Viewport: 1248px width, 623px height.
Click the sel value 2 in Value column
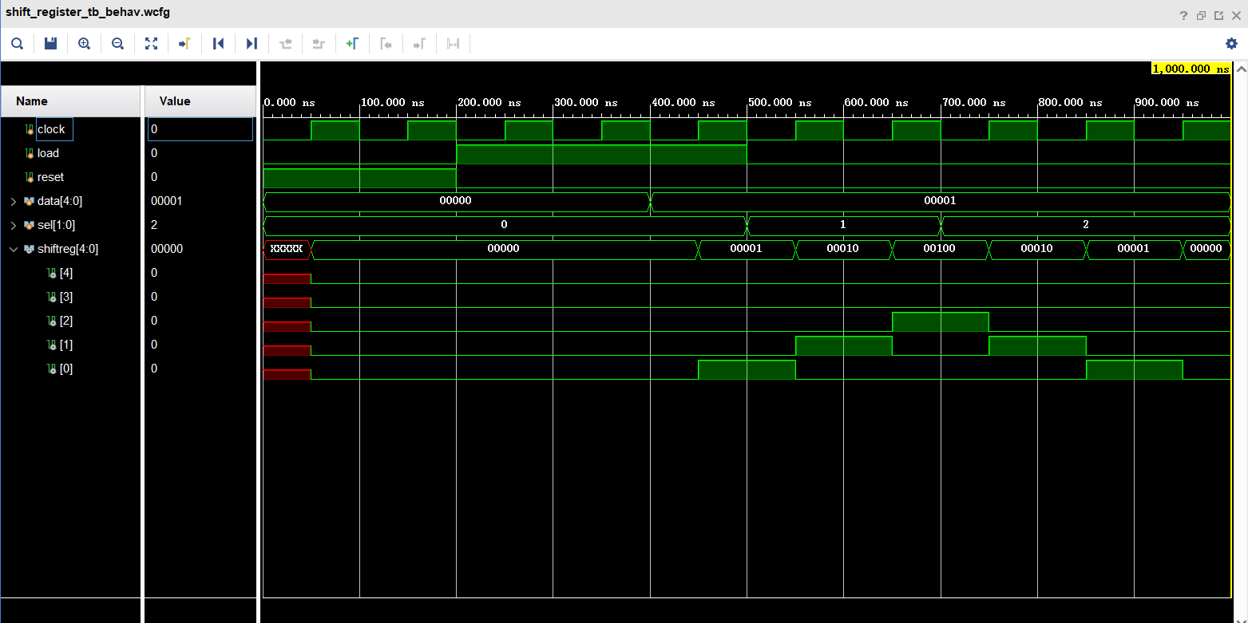(154, 225)
